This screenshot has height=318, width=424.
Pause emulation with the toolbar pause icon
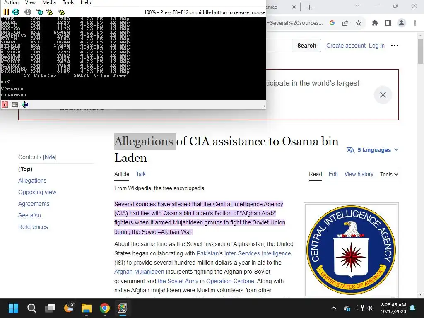tap(6, 12)
